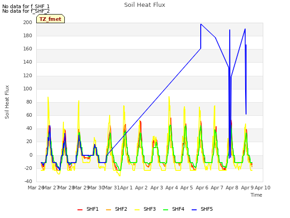Click the 60 y-axis tick label

click(29, 115)
